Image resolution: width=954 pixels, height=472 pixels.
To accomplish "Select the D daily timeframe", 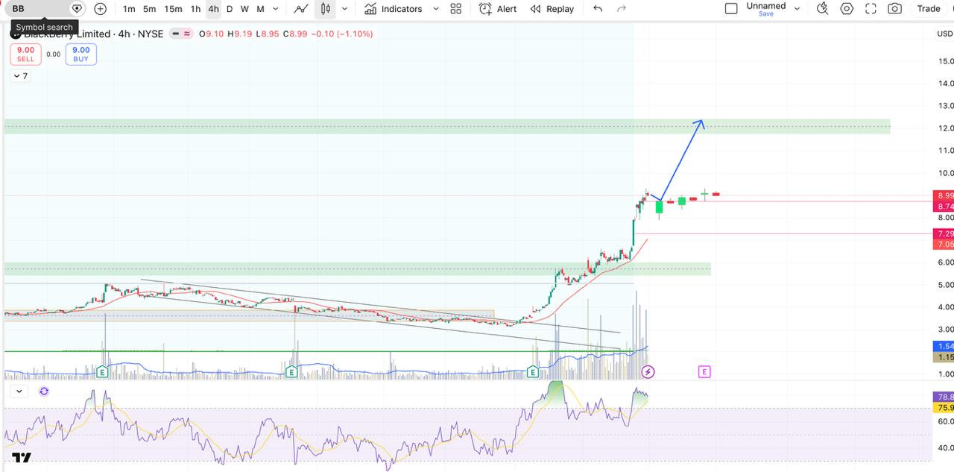I will pyautogui.click(x=230, y=9).
